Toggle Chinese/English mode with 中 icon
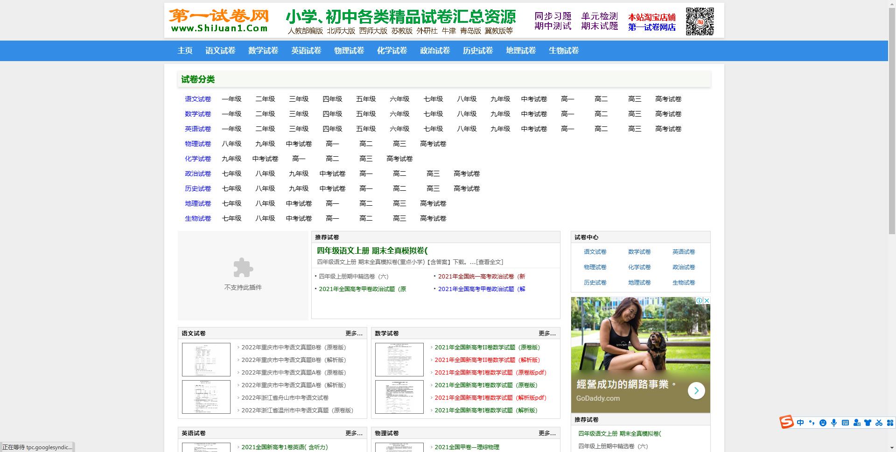The image size is (896, 452). [800, 422]
